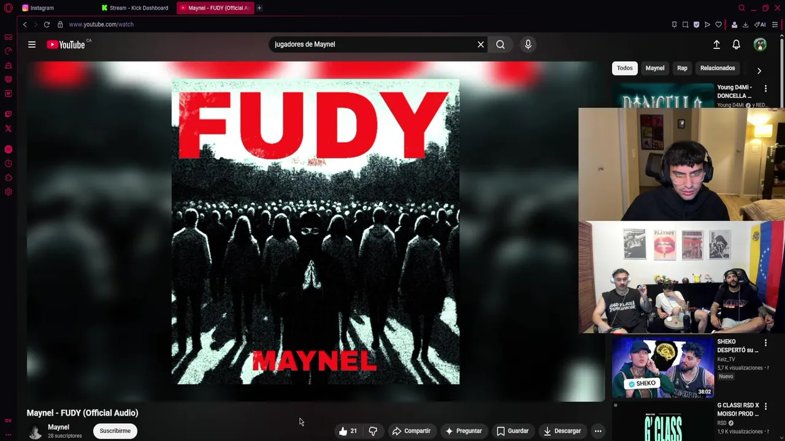Image resolution: width=785 pixels, height=441 pixels.
Task: Open options menu for Young D4Mi video
Action: (x=765, y=89)
